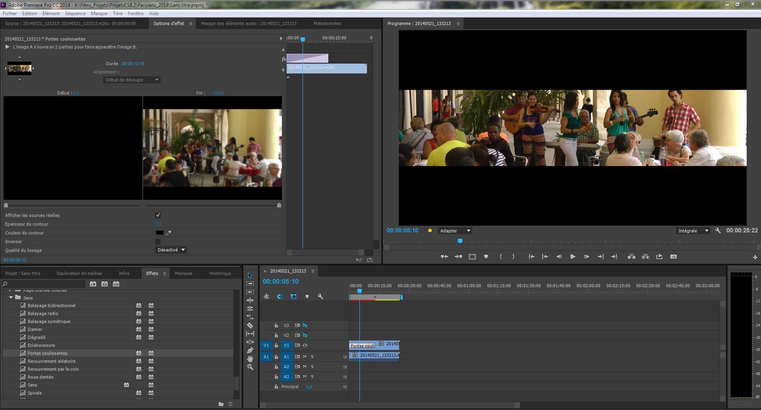Viewport: 761px width, 410px height.
Task: Click the new bin folder icon in Effets panel
Action: pyautogui.click(x=221, y=404)
